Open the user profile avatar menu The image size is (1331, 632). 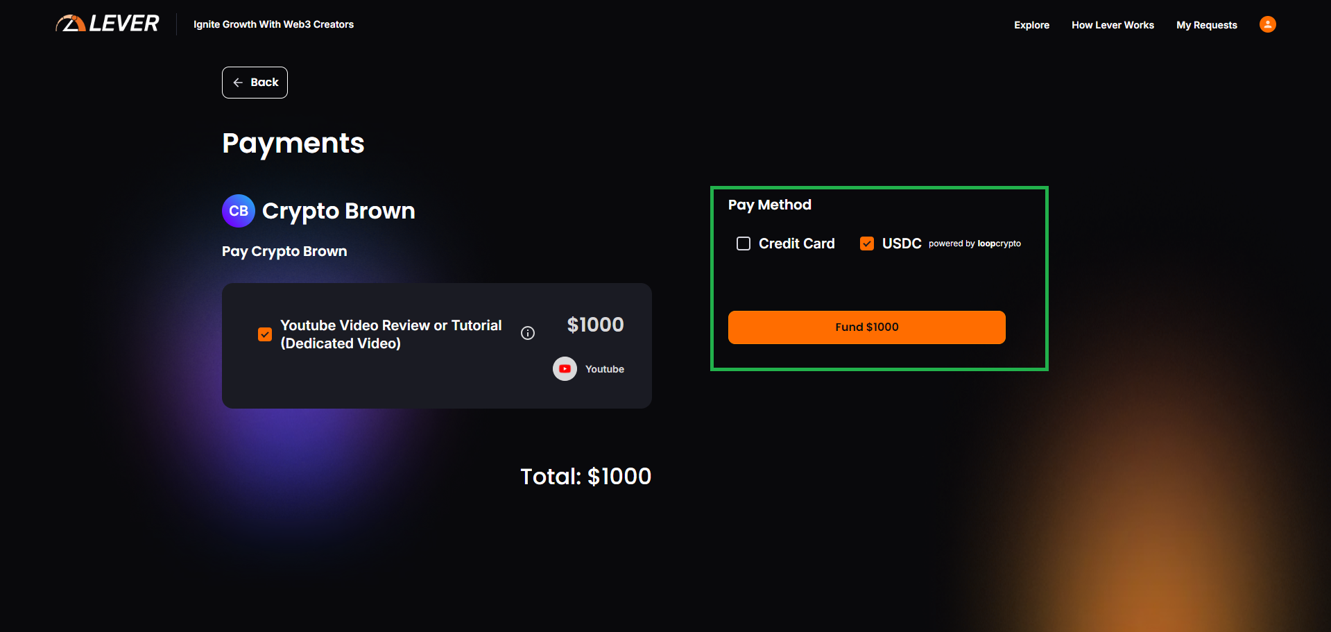(1266, 24)
